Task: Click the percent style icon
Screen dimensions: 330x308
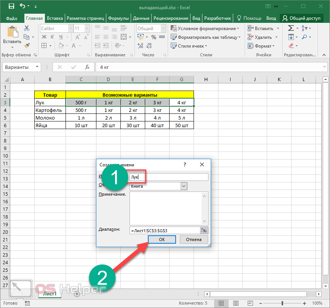Action: (154, 37)
